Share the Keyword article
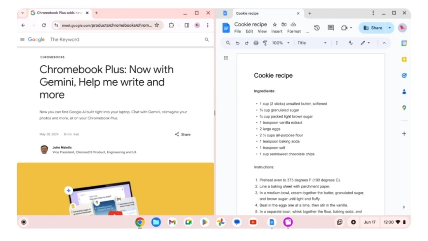 [183, 134]
